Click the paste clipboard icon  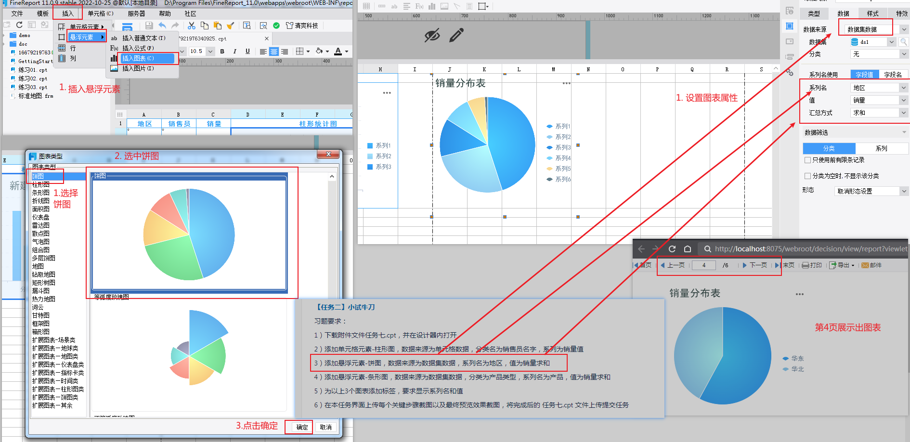click(218, 26)
